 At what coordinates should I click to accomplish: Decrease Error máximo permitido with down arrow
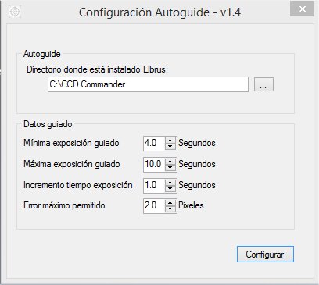pos(170,209)
